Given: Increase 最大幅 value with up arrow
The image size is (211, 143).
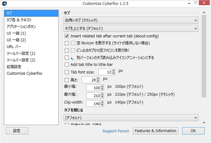Looking at the screenshot, I should pyautogui.click(x=103, y=94).
